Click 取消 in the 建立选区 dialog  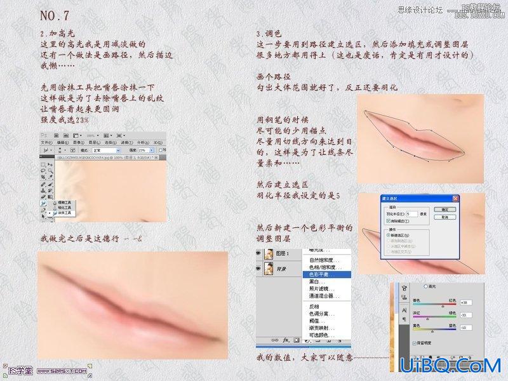(x=445, y=217)
